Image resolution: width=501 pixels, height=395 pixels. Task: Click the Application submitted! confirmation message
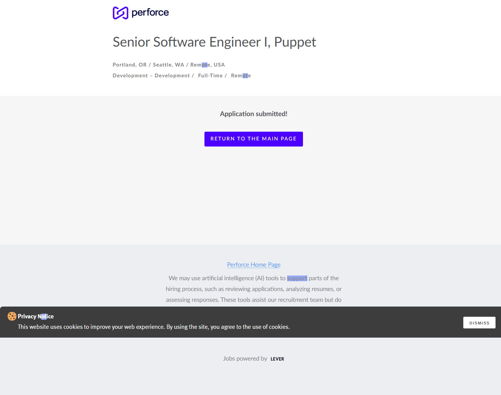(x=254, y=114)
